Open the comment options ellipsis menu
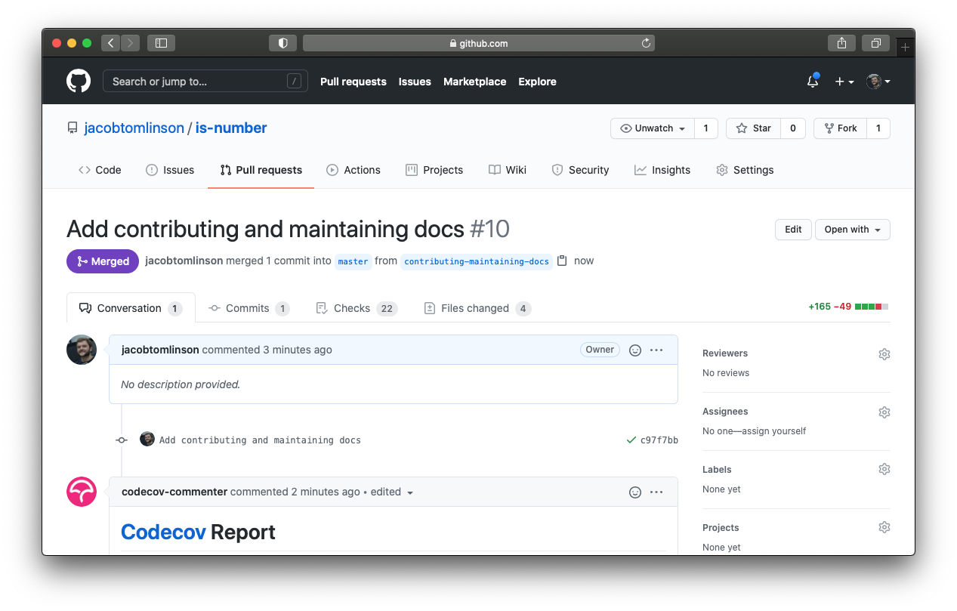The height and width of the screenshot is (611, 957). pos(656,349)
